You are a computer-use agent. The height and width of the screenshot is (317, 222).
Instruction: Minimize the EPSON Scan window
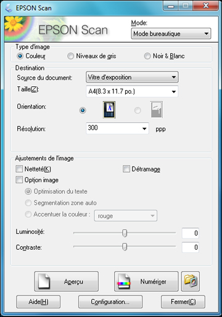pyautogui.click(x=170, y=6)
